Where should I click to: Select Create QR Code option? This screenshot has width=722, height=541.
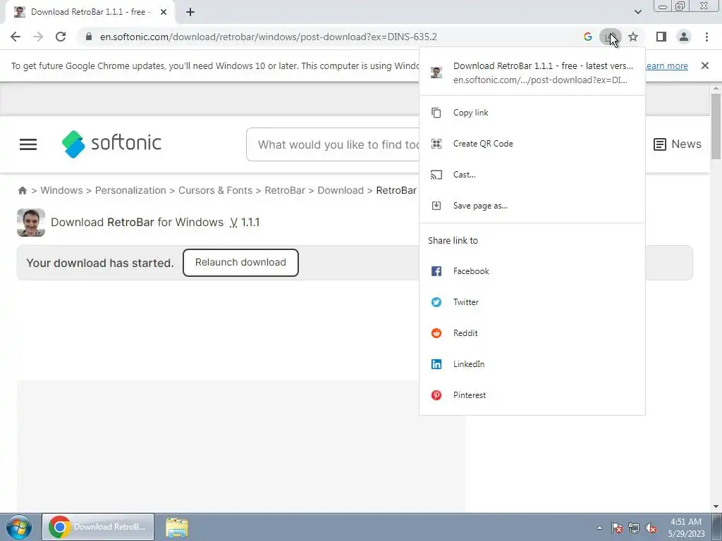point(532,144)
